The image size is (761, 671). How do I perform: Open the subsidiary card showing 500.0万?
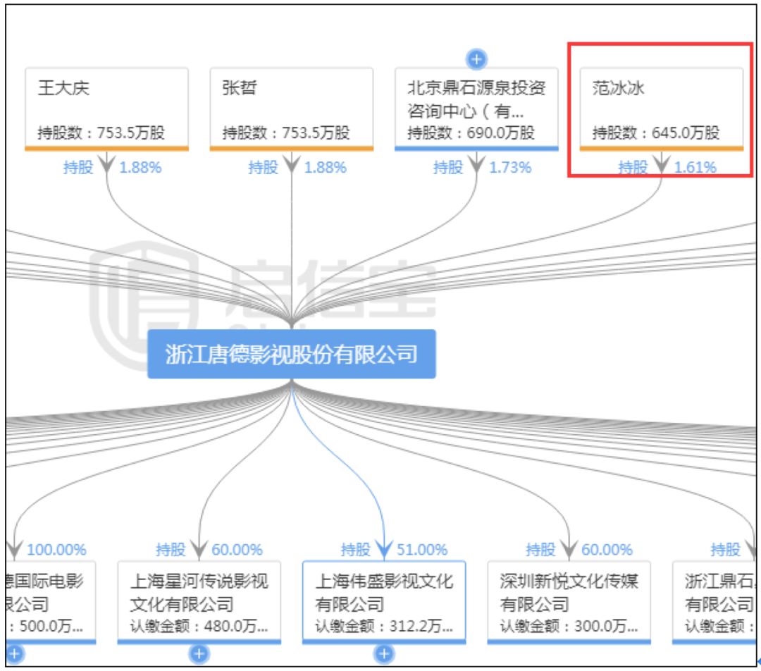[51, 603]
